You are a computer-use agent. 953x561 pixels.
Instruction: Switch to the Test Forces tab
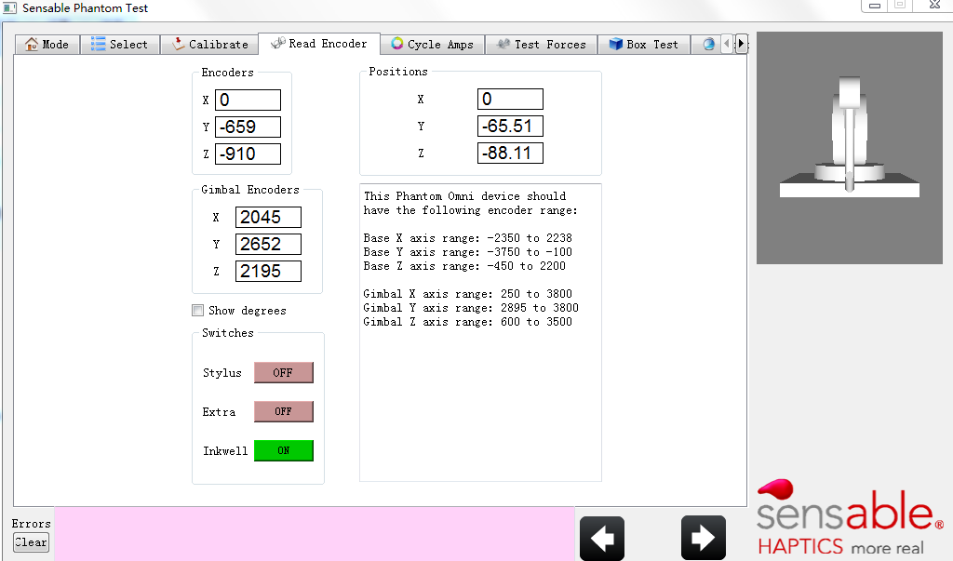pyautogui.click(x=541, y=45)
